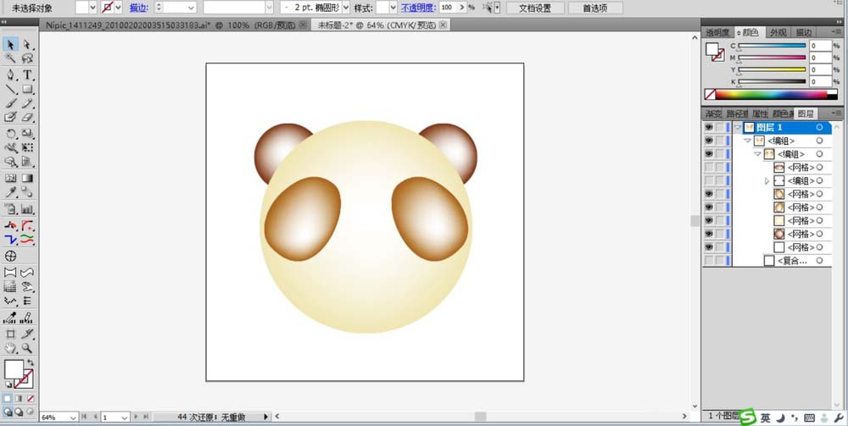Select the Column Graph tool
This screenshot has width=848, height=426.
coord(28,209)
